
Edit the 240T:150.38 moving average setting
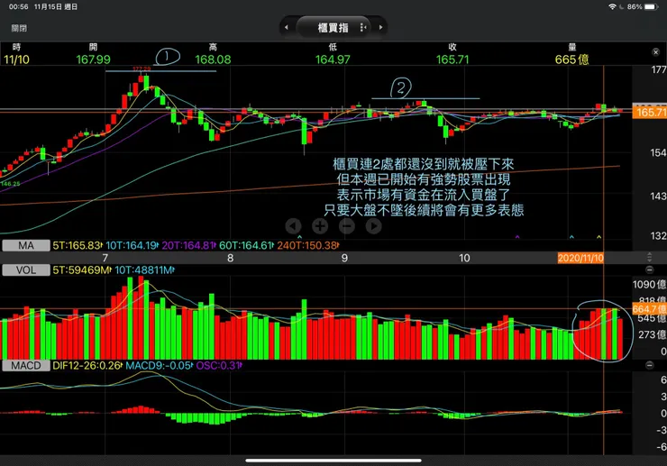coord(308,245)
